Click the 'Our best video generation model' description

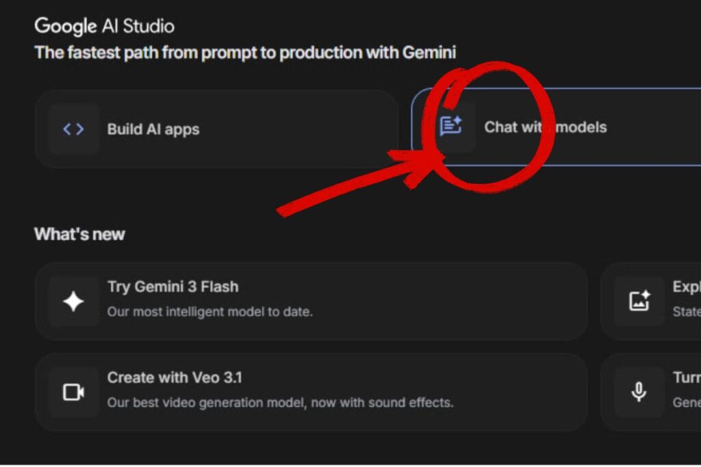pos(280,402)
